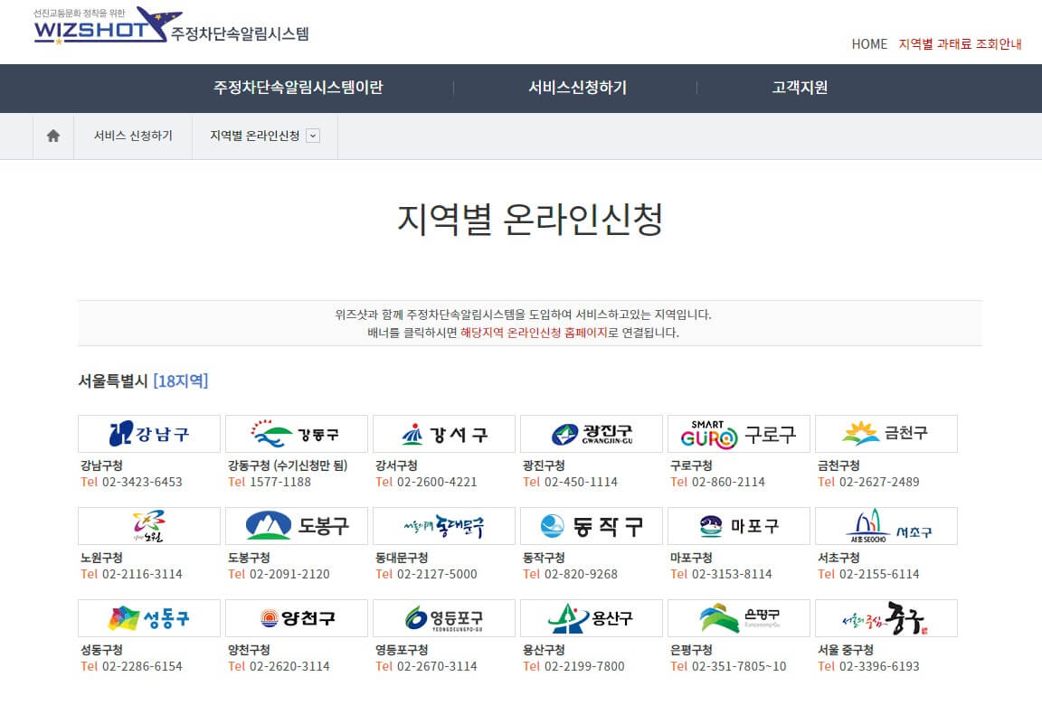Open 양천구 district banner
This screenshot has width=1042, height=705.
pyautogui.click(x=297, y=618)
